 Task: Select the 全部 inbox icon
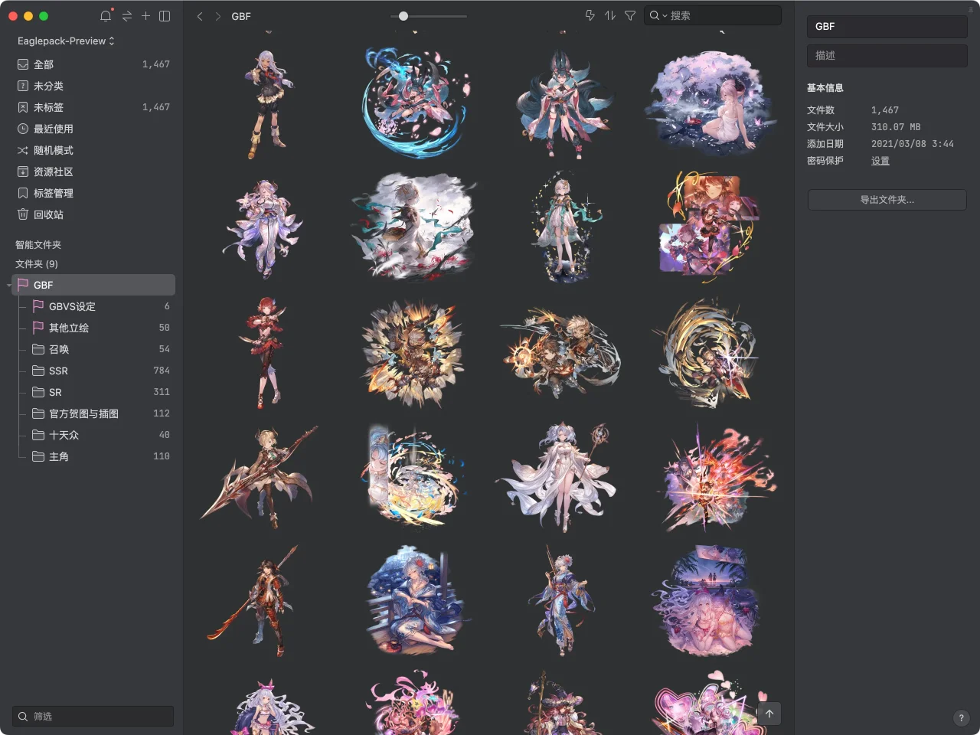tap(23, 64)
